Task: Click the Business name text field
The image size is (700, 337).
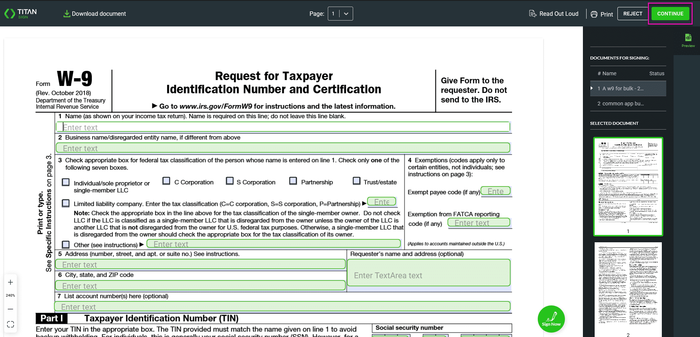Action: (283, 148)
